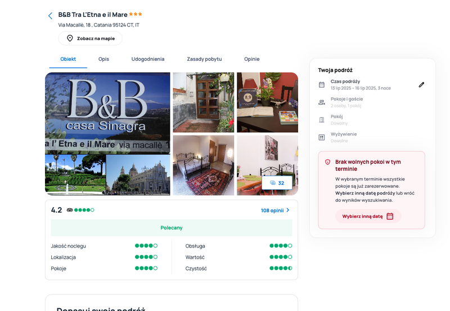450x311 pixels.
Task: Click calendar icon in Wybierz inną datę
Action: pos(390,217)
